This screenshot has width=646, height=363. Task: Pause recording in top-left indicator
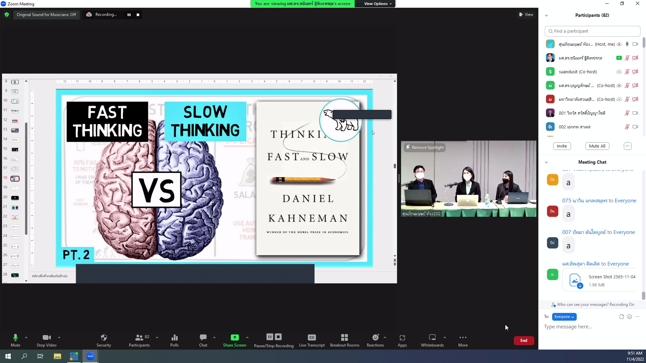[129, 14]
